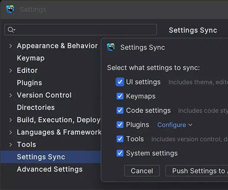Focus the settings search field

(x=81, y=29)
